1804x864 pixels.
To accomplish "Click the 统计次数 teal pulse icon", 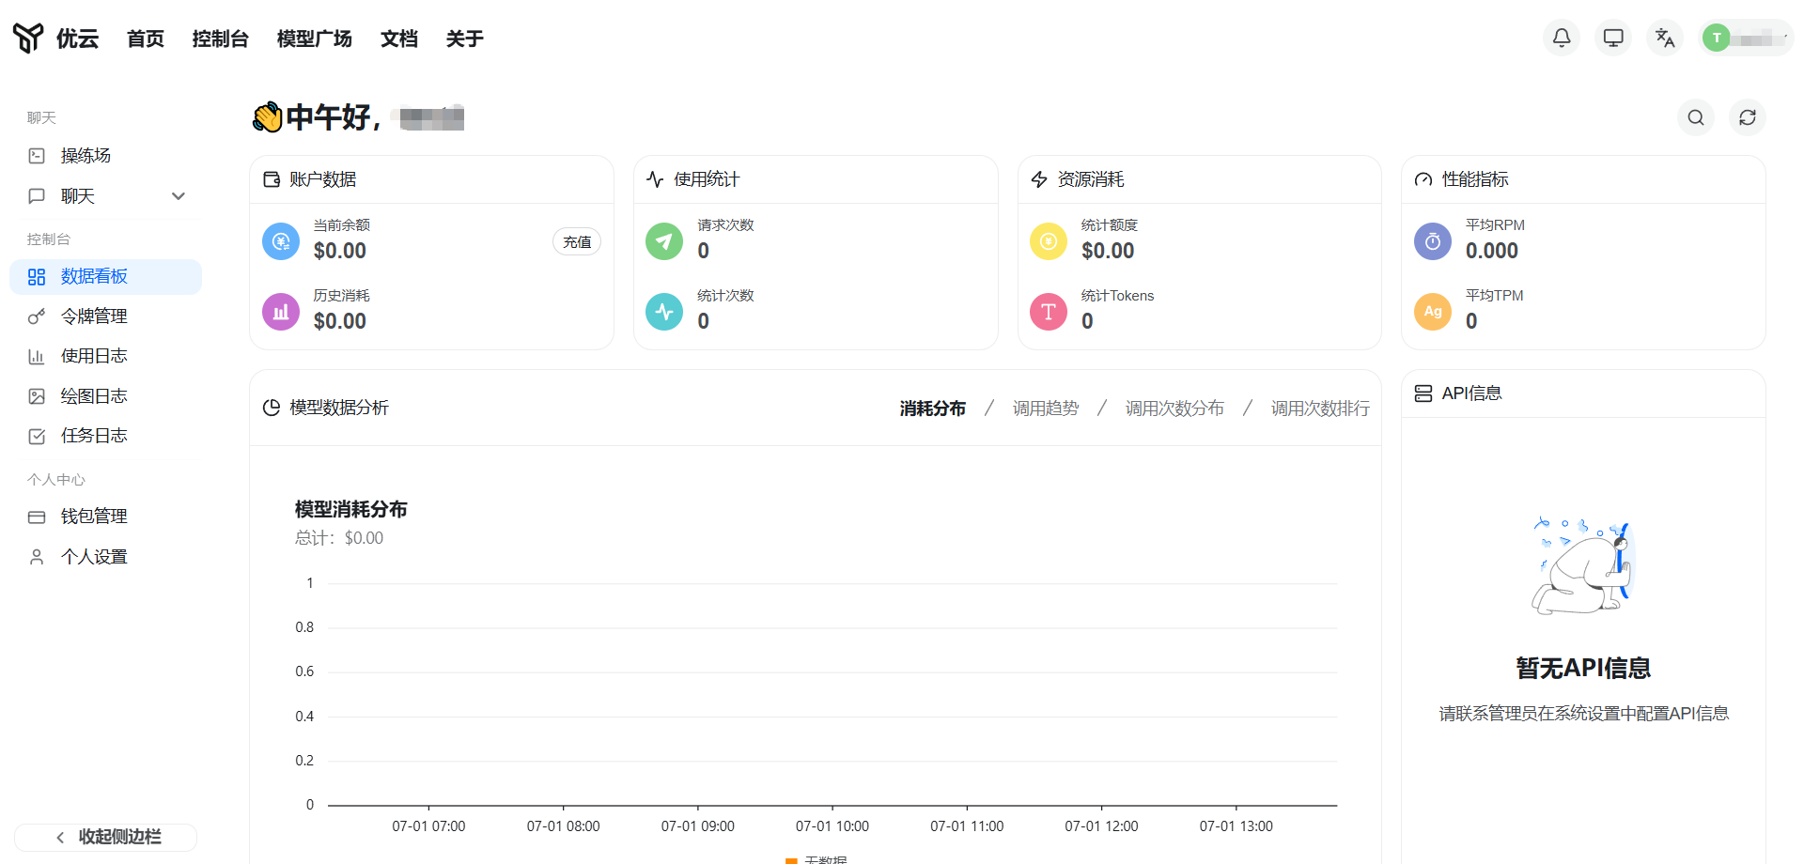I will (664, 312).
